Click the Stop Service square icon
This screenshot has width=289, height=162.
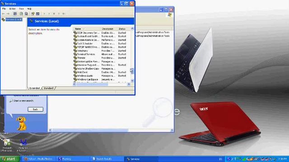click(54, 13)
